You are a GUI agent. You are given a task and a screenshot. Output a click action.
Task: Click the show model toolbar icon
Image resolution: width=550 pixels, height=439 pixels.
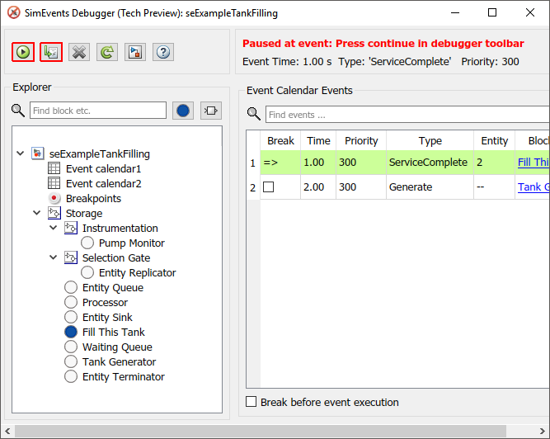point(135,52)
